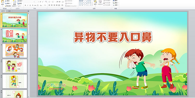195x98 pixels.
Task: Click the Select (选择) button
Action: click(x=116, y=5)
